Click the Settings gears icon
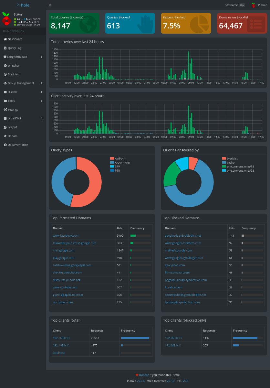This screenshot has width=270, height=388. pos(5,110)
